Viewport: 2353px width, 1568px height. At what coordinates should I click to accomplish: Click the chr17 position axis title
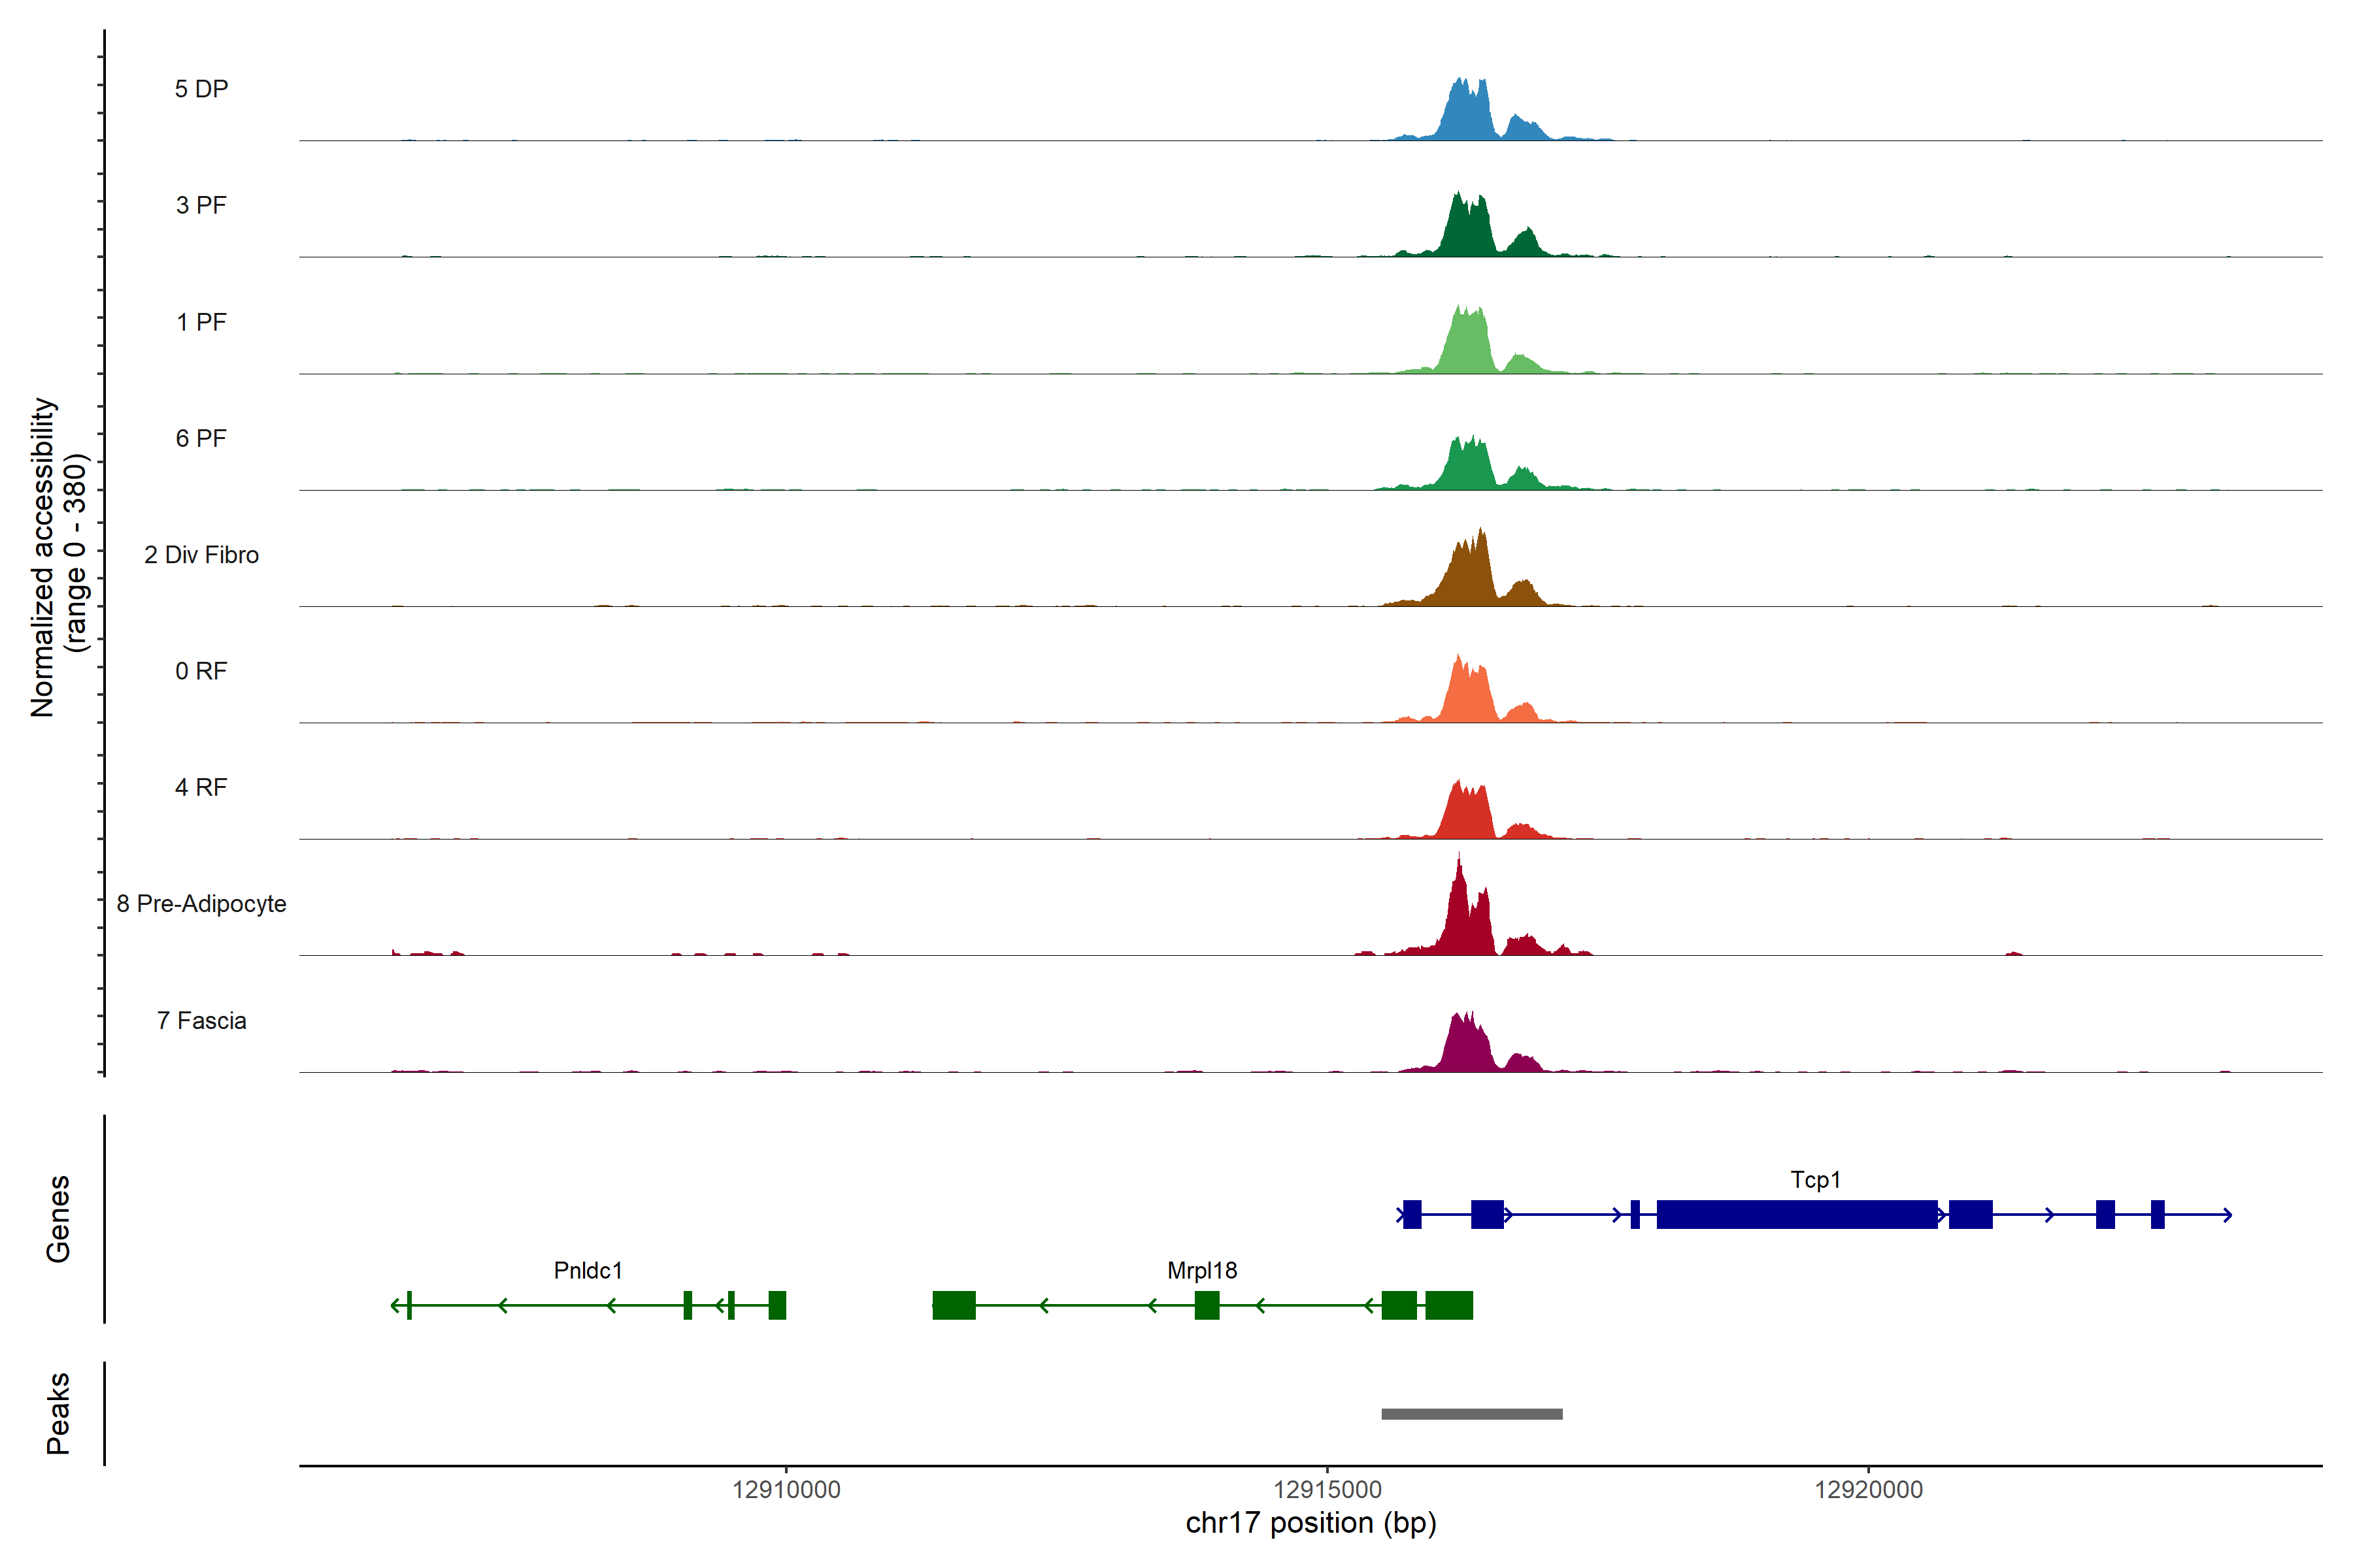click(1310, 1523)
